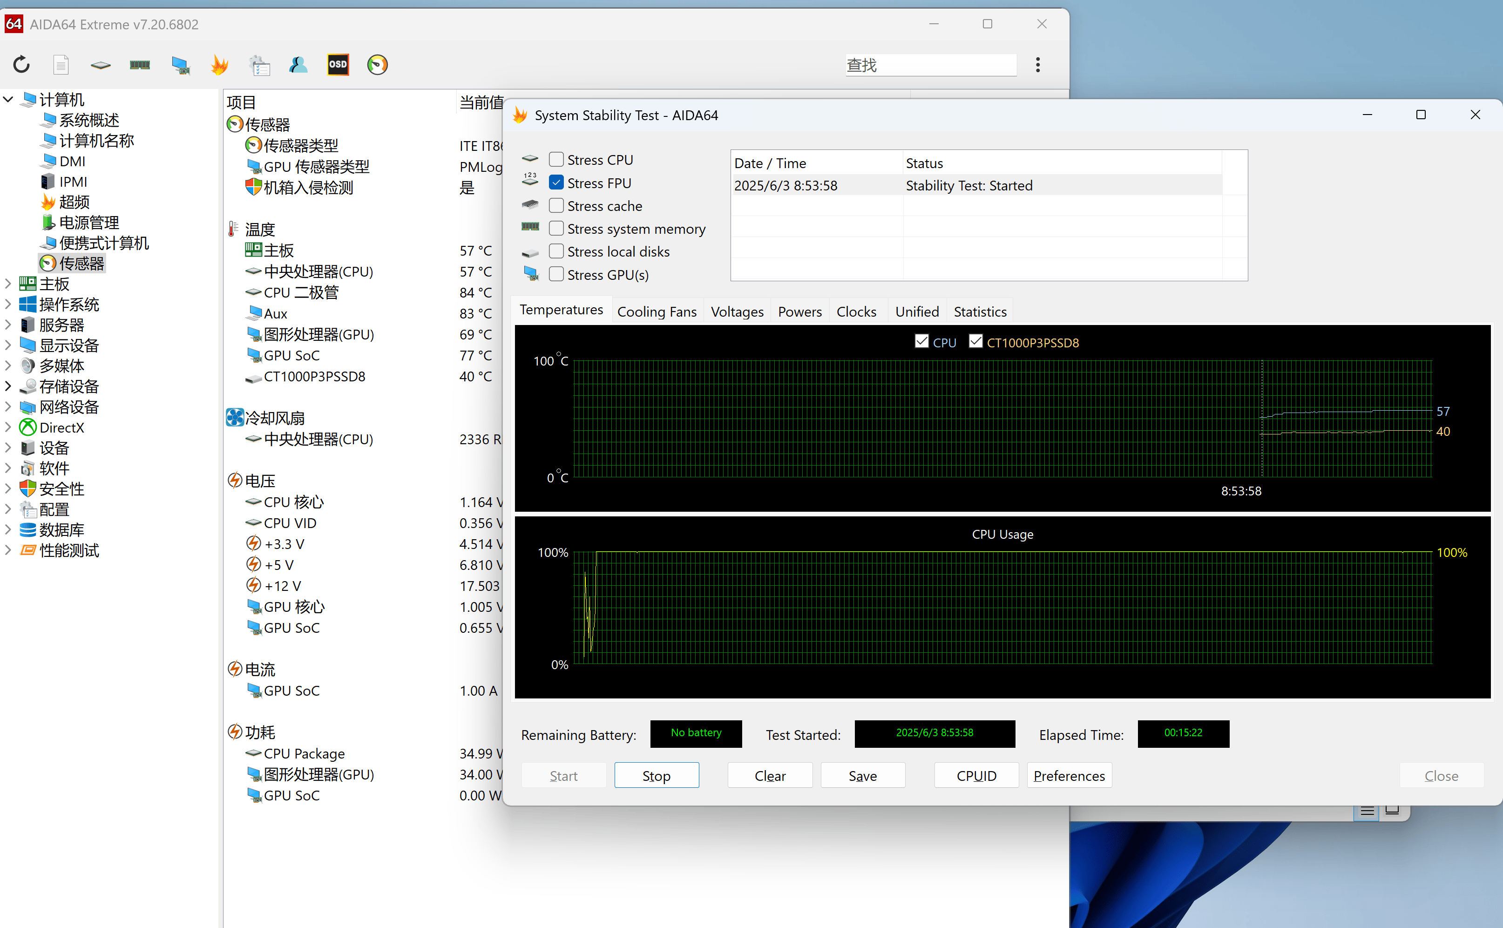This screenshot has width=1503, height=928.
Task: Click the Refresh toolbar icon
Action: [x=21, y=64]
